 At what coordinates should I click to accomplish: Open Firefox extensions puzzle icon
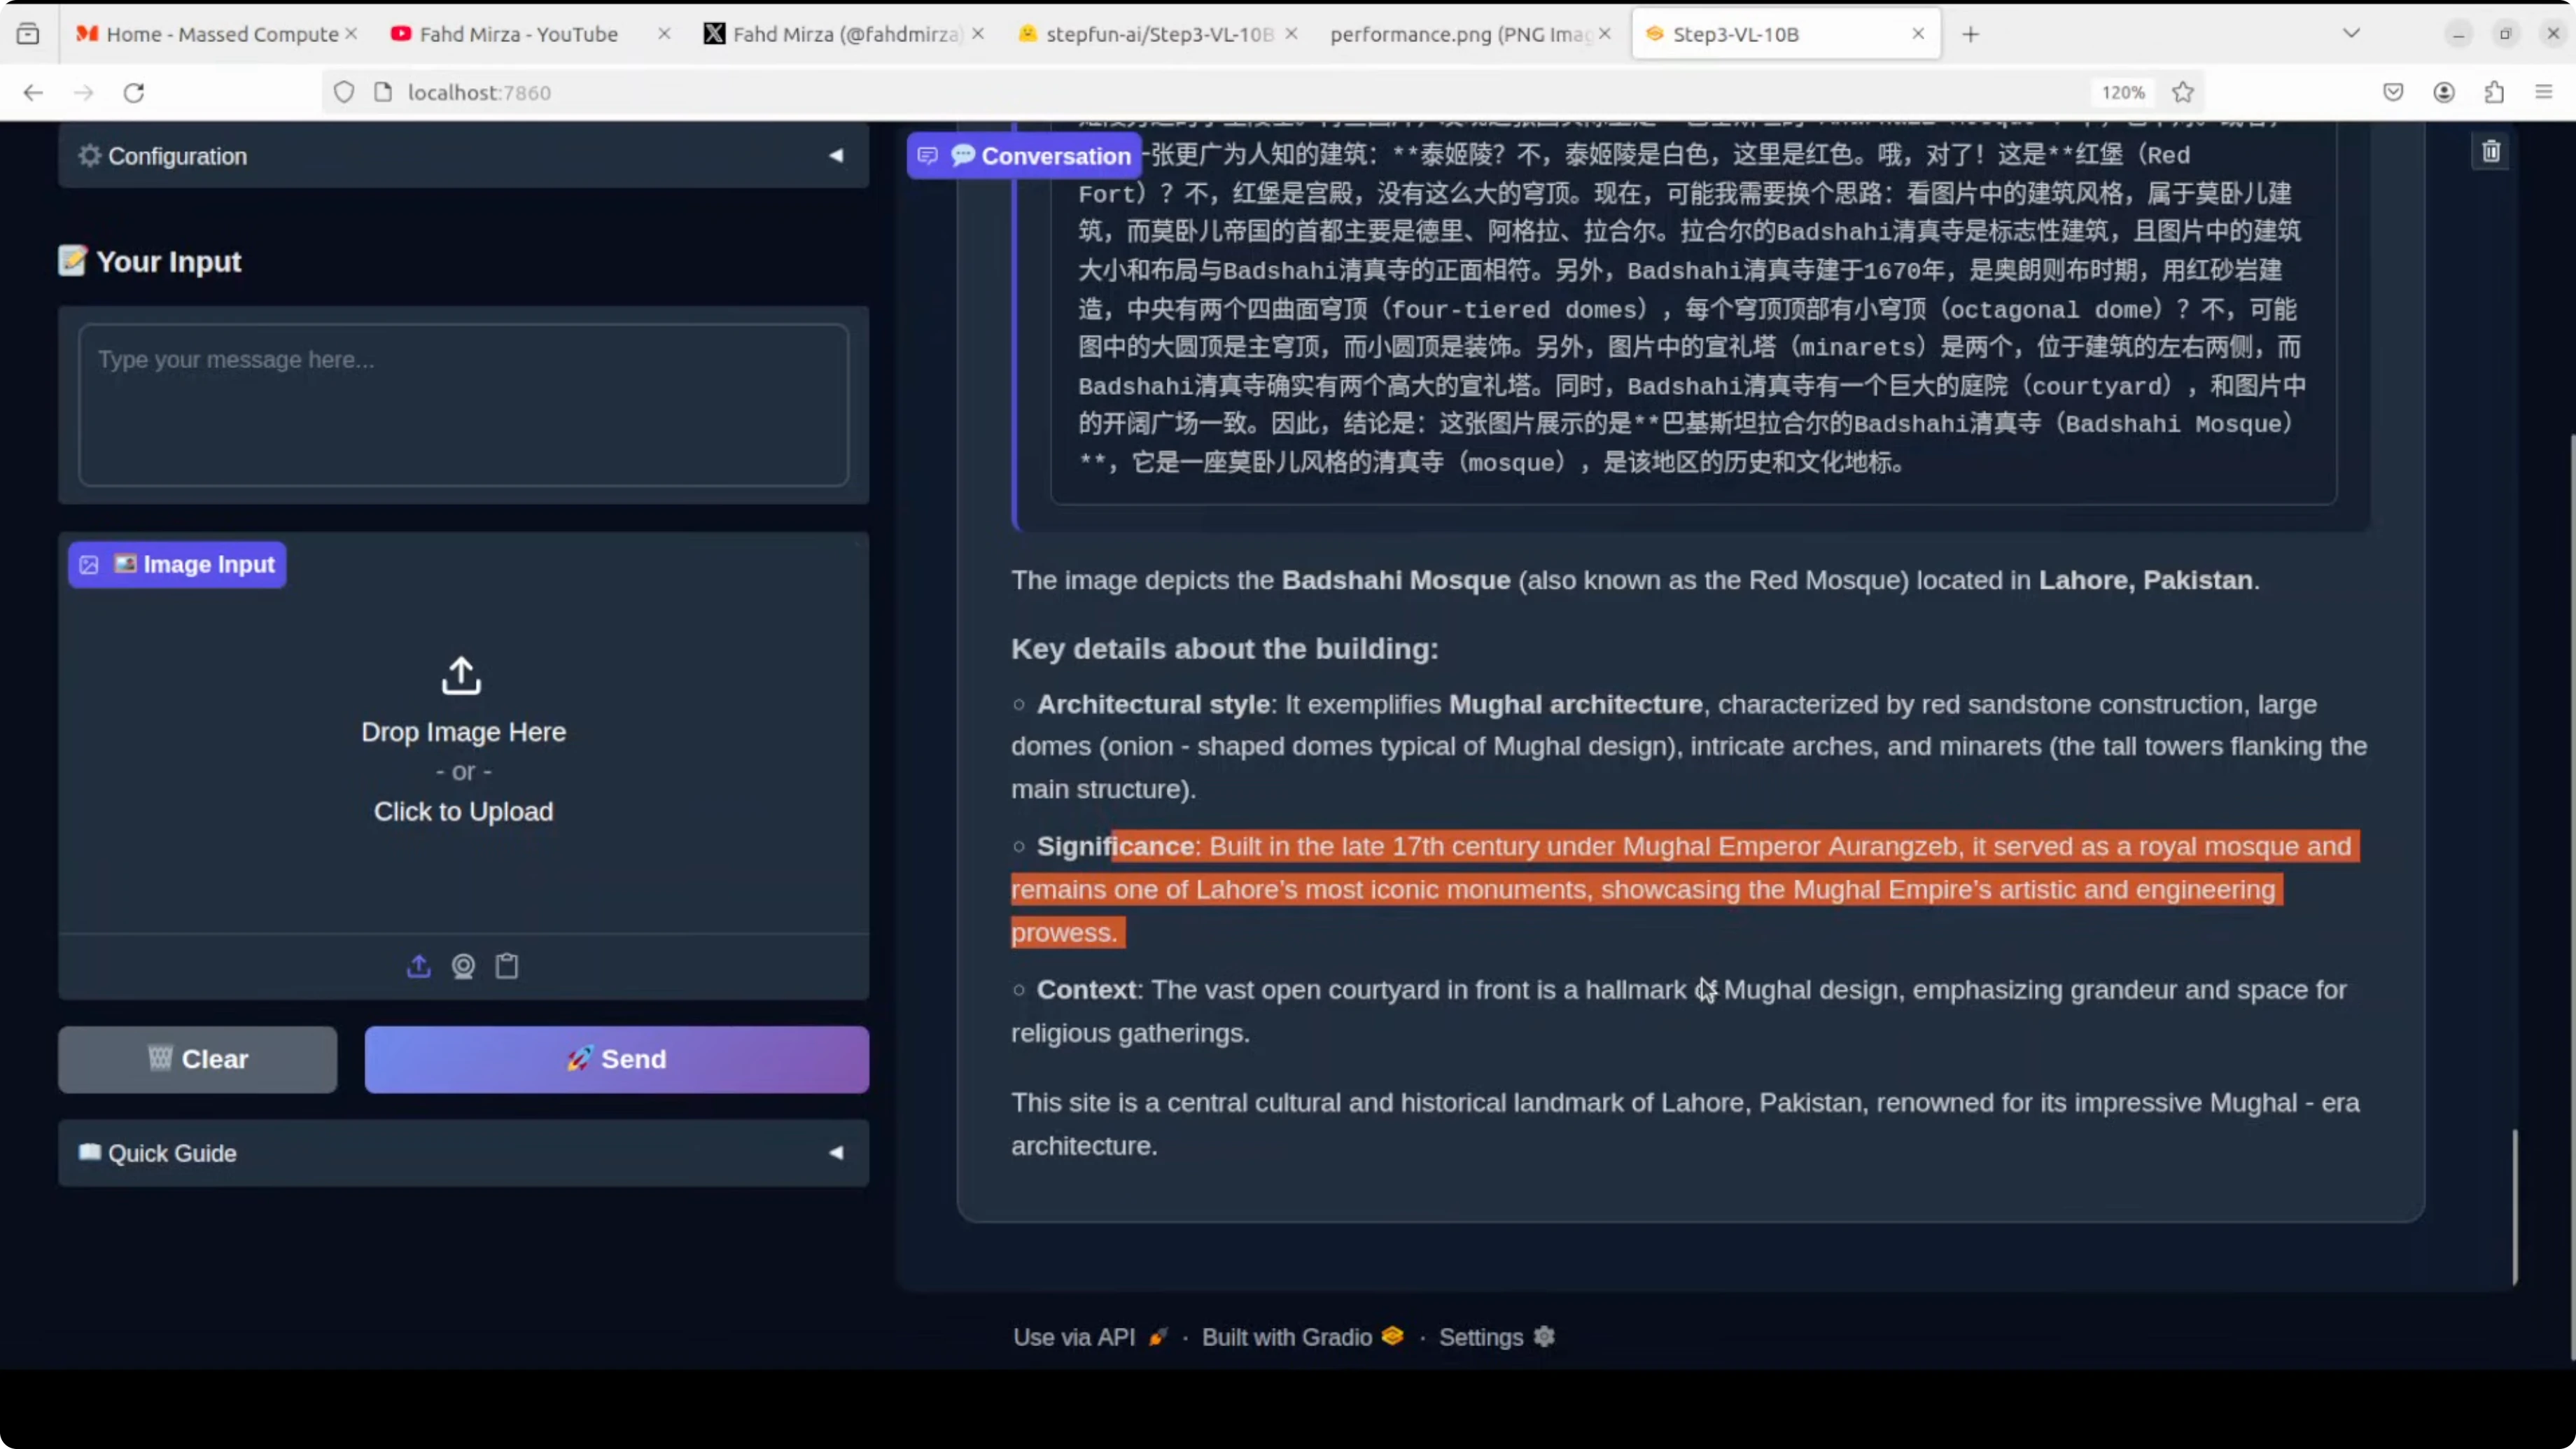[2494, 92]
